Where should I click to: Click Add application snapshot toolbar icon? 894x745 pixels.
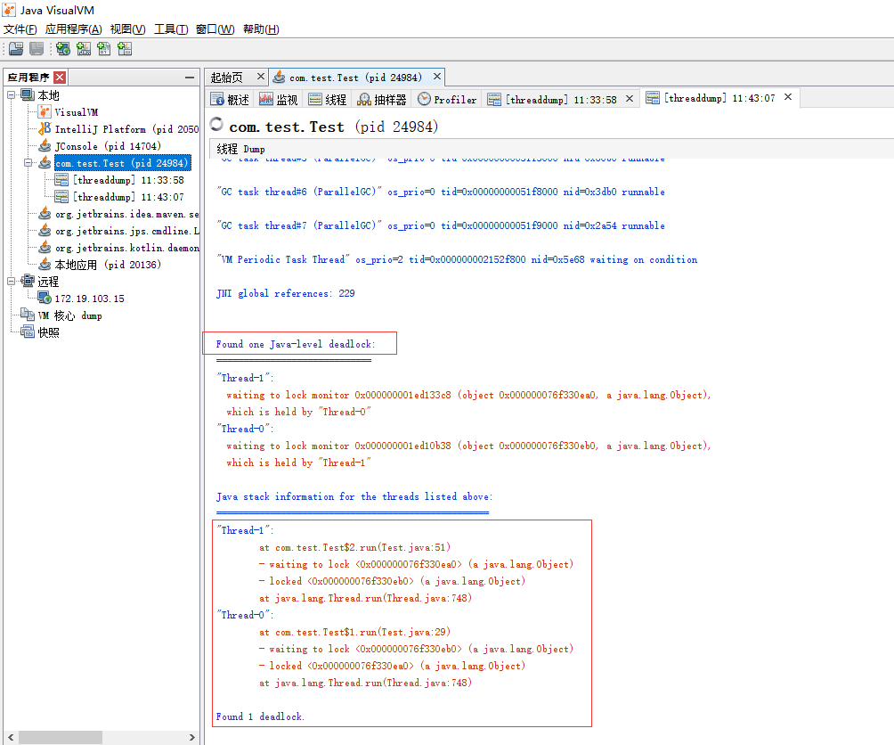tap(125, 49)
